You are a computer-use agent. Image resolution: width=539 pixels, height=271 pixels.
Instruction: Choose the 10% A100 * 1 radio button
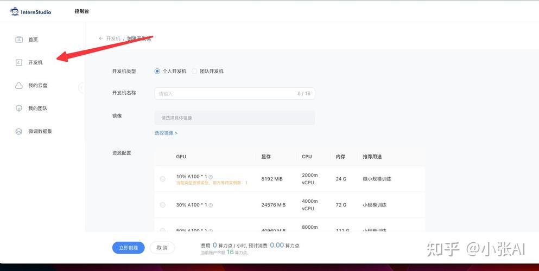pos(163,179)
